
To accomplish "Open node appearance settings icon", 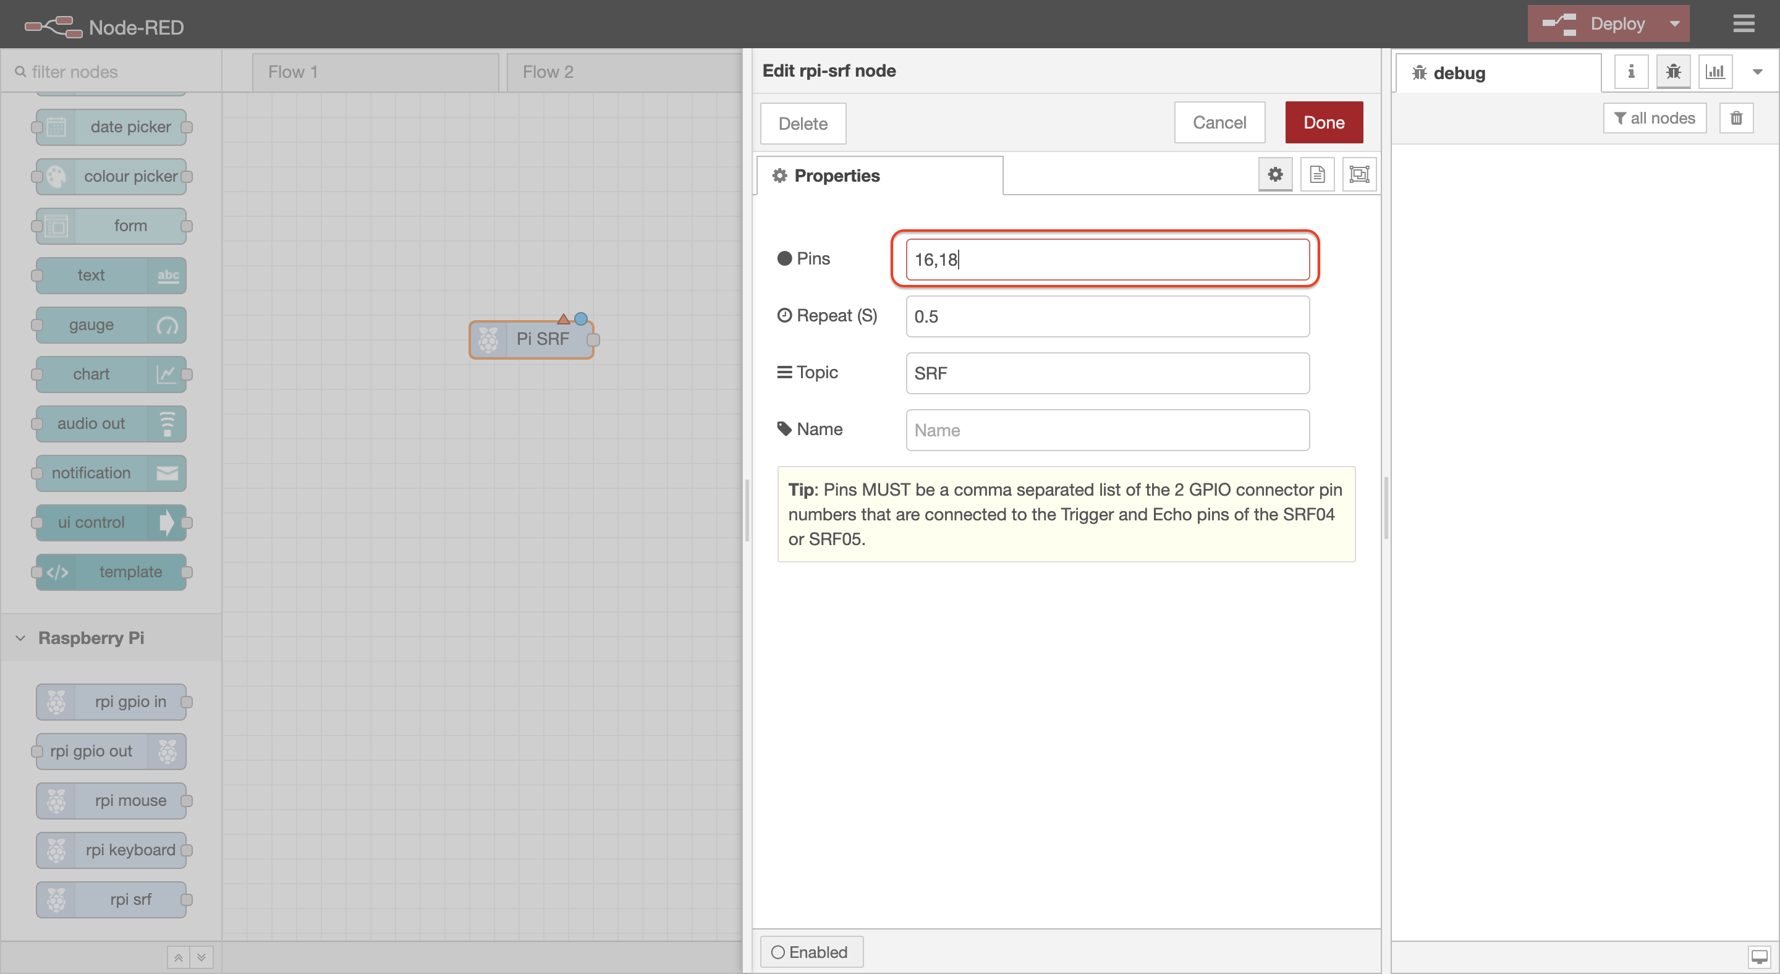I will (1358, 175).
